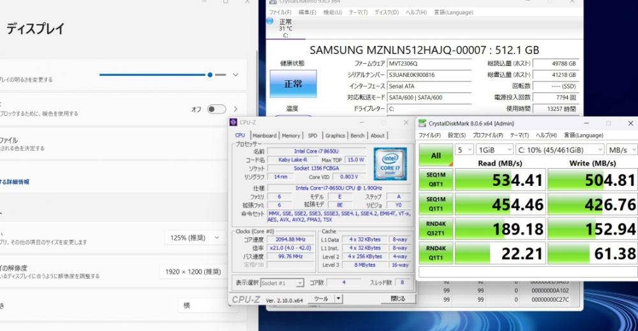Open CrystalDiskMark ファイル(F) menu
The image size is (638, 331).
pos(429,135)
